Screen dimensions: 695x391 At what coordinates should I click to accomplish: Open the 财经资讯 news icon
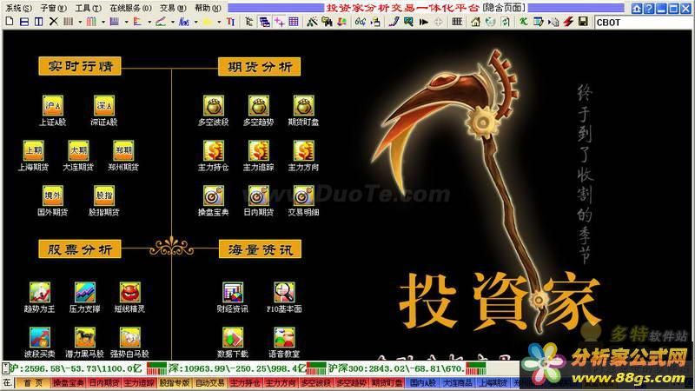point(233,293)
